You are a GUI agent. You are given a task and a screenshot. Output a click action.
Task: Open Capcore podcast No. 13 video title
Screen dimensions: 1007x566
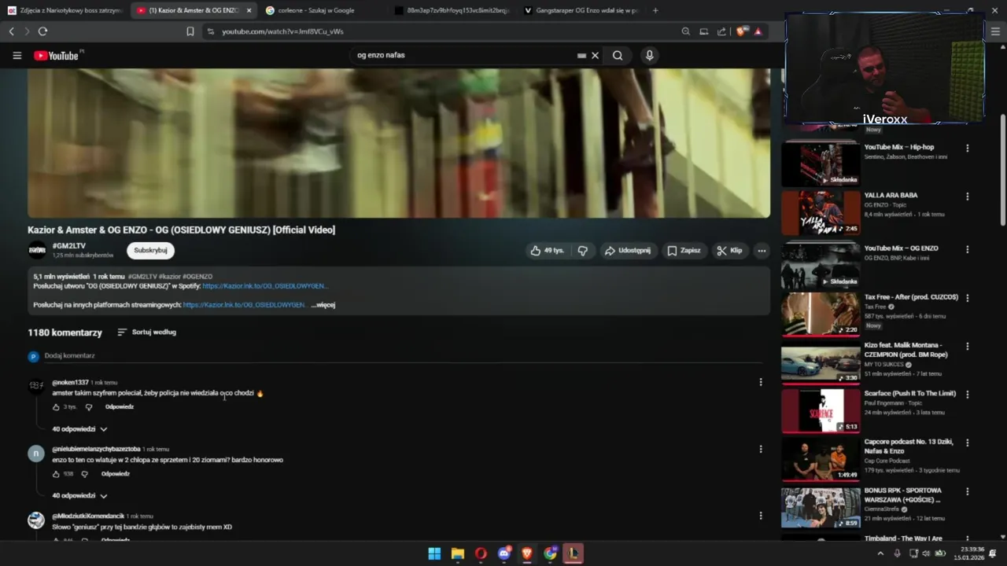(x=909, y=447)
